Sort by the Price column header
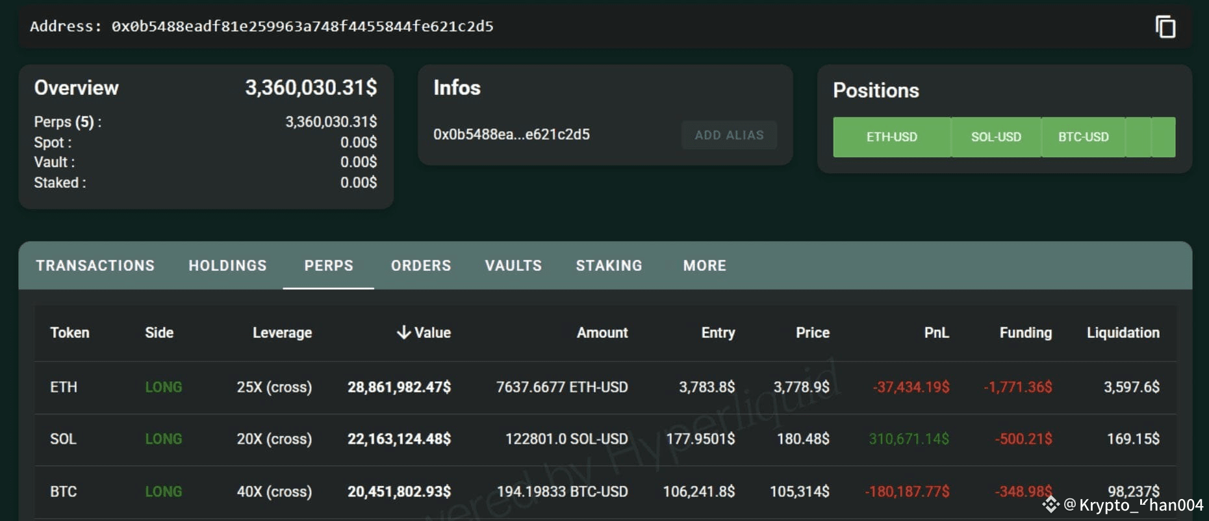Viewport: 1209px width, 521px height. [x=813, y=333]
